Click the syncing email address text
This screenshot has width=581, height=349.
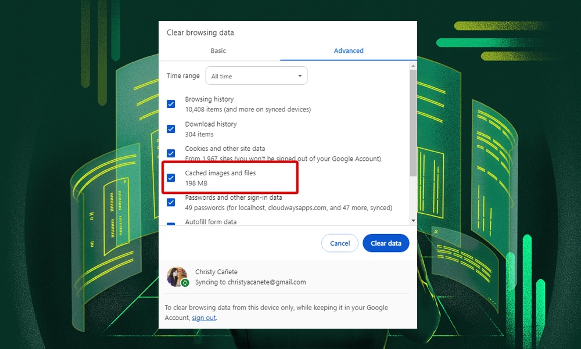[250, 282]
